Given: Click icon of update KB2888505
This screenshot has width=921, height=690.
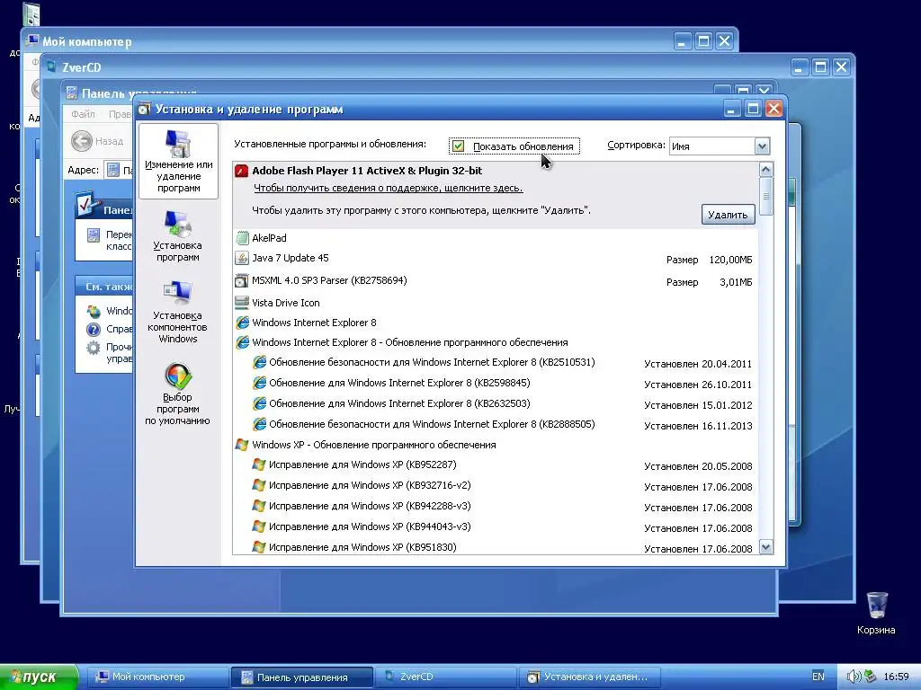Looking at the screenshot, I should pyautogui.click(x=259, y=424).
